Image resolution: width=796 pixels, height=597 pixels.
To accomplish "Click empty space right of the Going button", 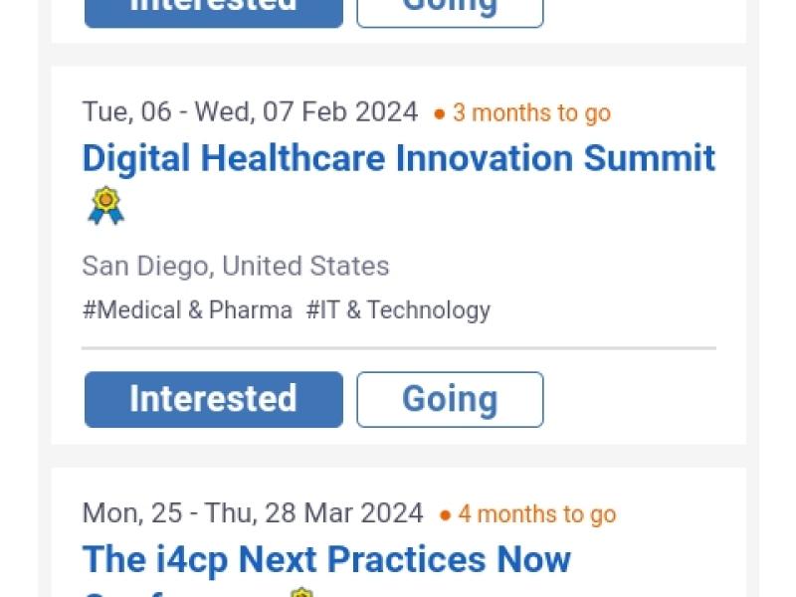I will 637,399.
